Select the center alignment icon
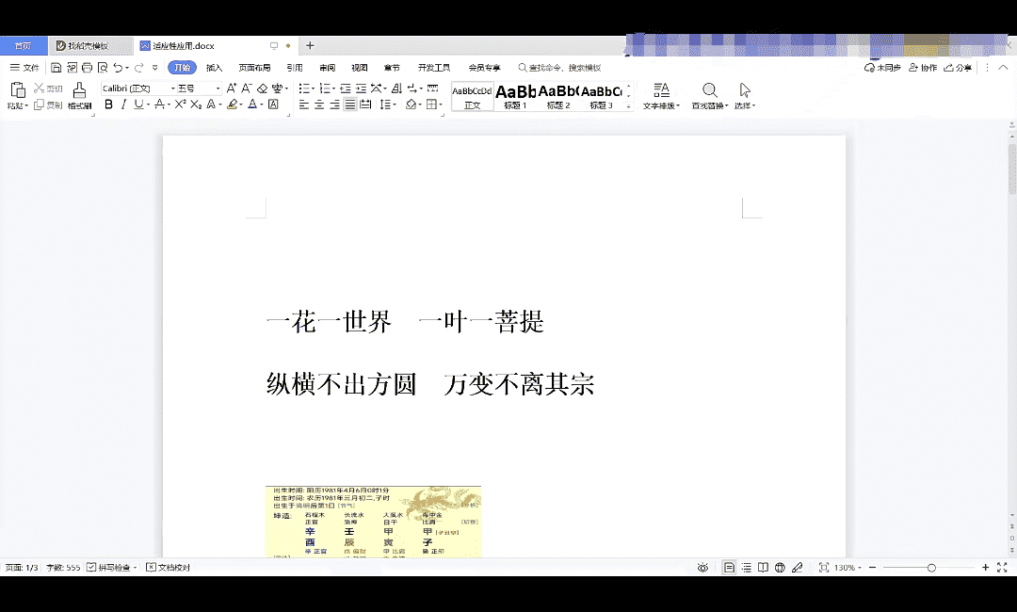Screen dimensions: 1017x612 tap(319, 105)
